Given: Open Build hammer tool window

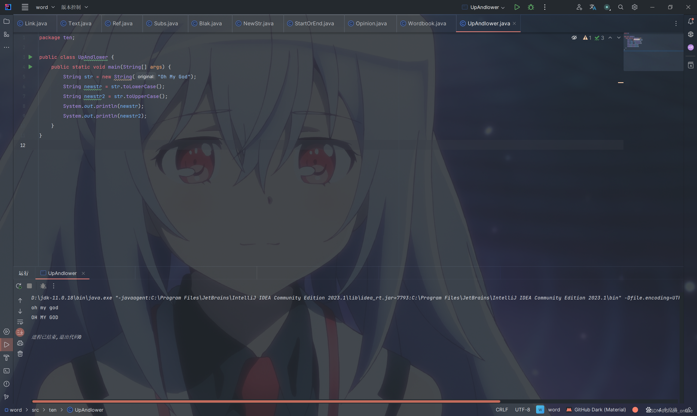Looking at the screenshot, I should click(x=7, y=358).
